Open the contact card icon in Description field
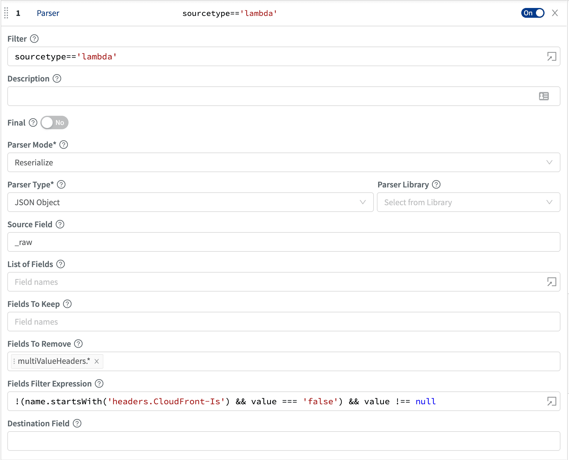Image resolution: width=569 pixels, height=460 pixels. 544,96
